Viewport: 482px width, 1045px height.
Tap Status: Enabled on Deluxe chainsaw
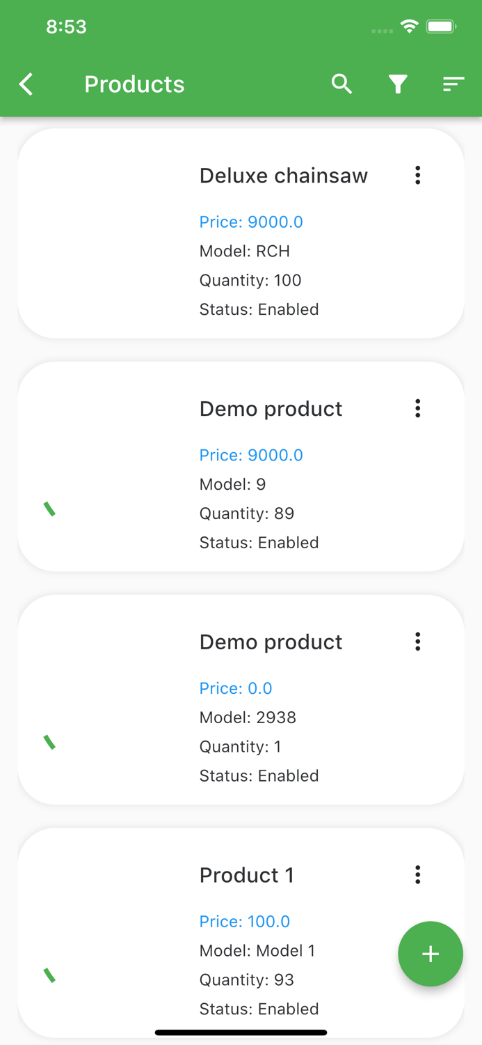(258, 309)
